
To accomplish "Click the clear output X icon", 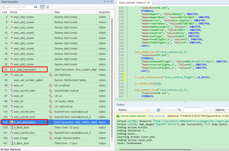I will [153, 110].
